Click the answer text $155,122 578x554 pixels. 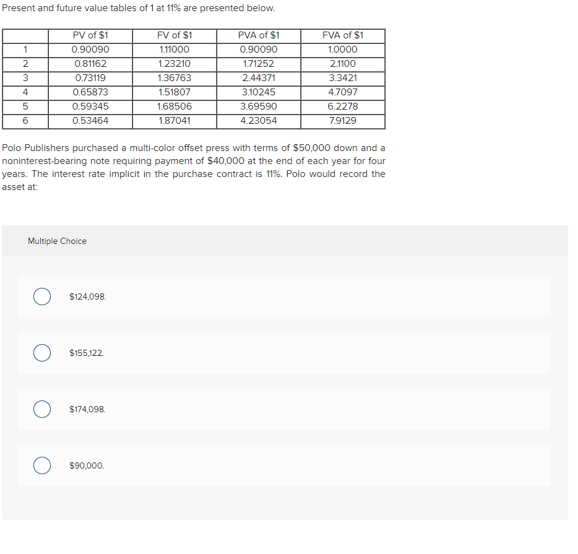click(x=86, y=353)
